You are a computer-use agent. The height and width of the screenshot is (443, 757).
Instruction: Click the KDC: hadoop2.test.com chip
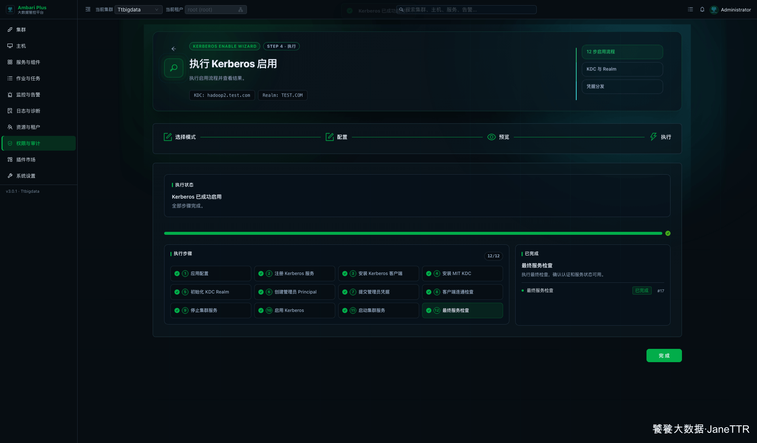[x=222, y=95]
